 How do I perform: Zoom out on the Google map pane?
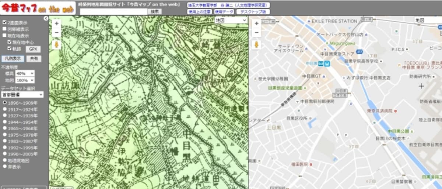256,32
